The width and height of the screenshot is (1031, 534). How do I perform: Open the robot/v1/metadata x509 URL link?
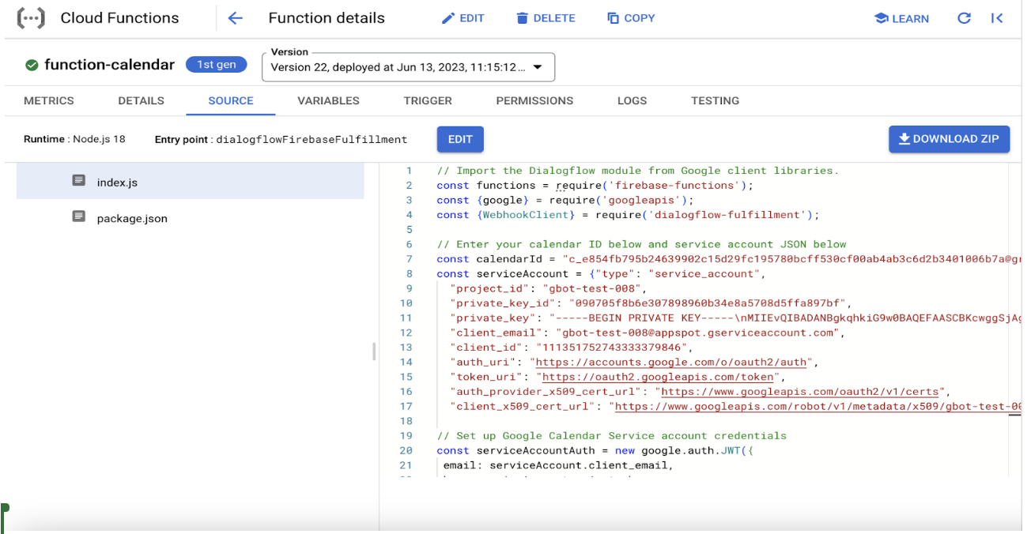(818, 407)
